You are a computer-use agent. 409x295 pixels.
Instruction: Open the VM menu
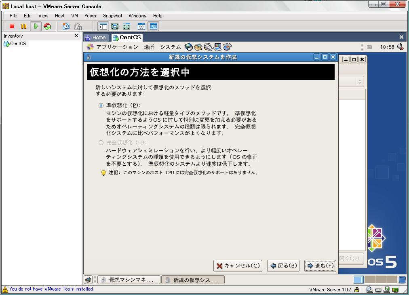tap(74, 16)
